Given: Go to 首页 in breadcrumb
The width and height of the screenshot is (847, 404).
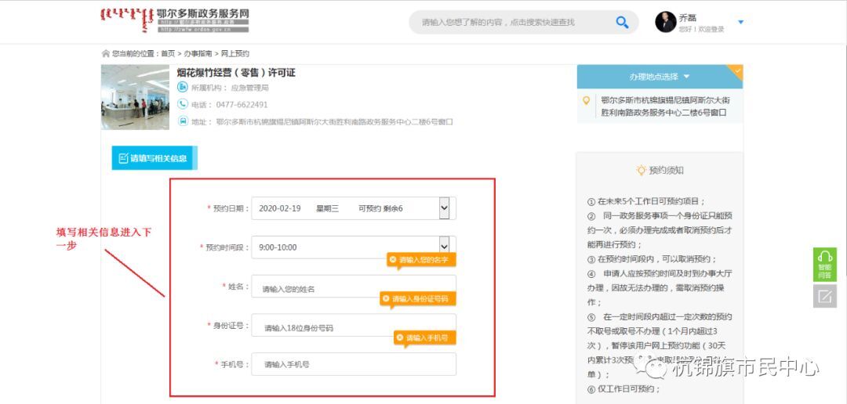Looking at the screenshot, I should 168,54.
